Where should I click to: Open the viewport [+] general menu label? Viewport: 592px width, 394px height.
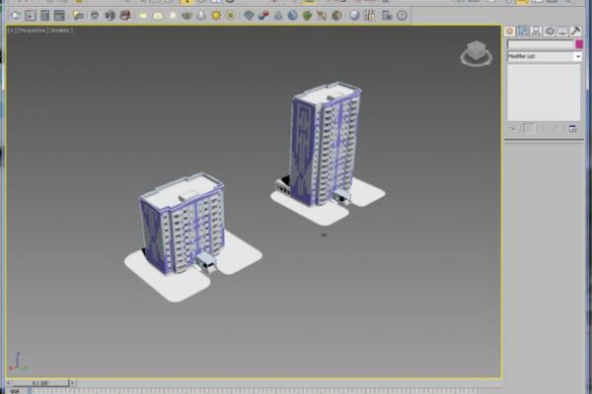(11, 31)
